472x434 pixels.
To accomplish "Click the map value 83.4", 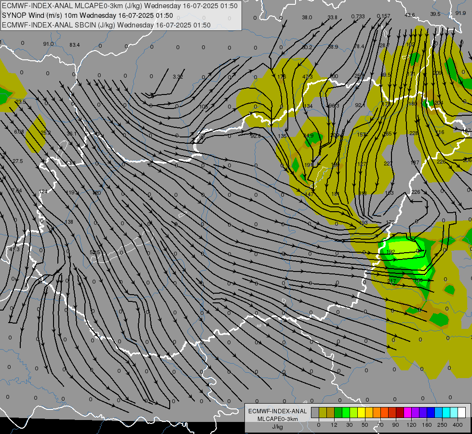I will 75,45.
